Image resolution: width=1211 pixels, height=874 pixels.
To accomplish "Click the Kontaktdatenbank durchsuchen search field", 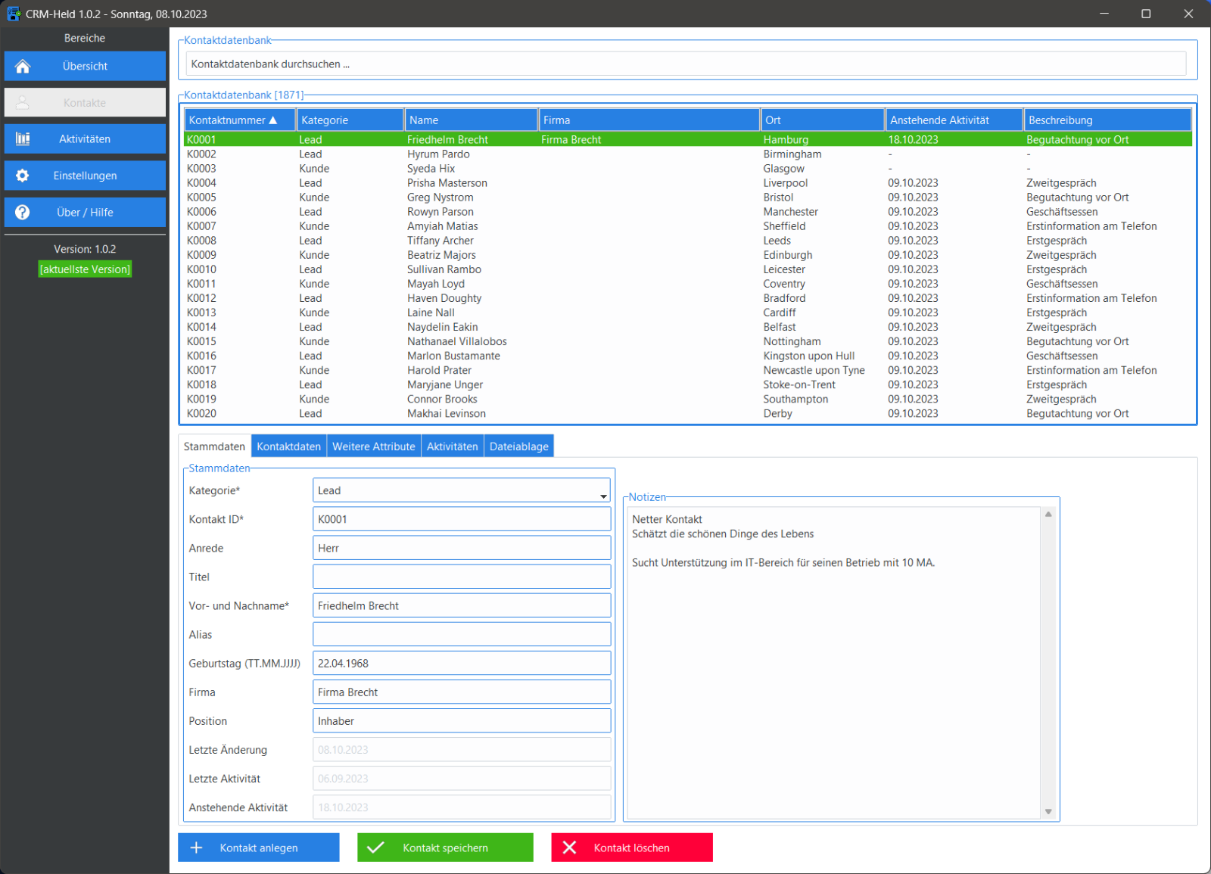I will [x=686, y=64].
